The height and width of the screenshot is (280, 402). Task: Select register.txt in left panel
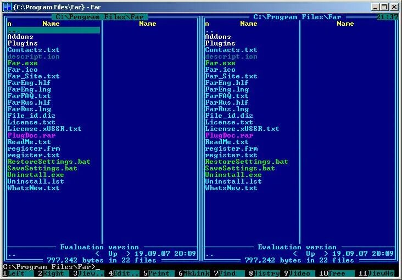coord(33,155)
